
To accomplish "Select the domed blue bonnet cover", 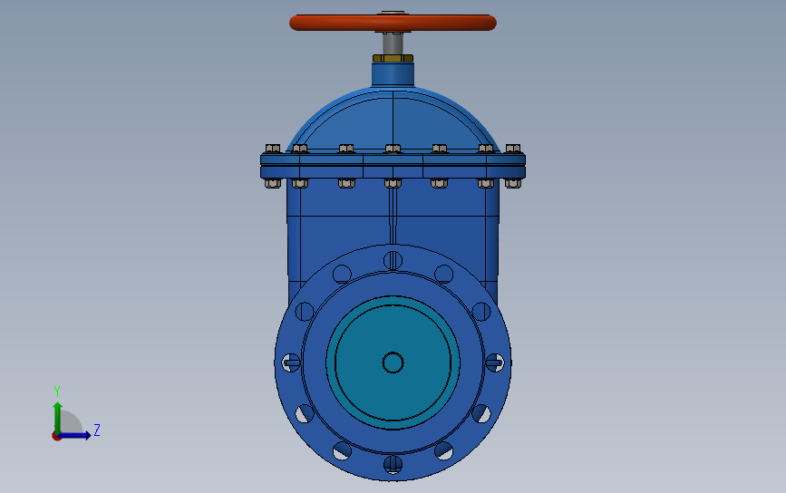I will click(393, 121).
